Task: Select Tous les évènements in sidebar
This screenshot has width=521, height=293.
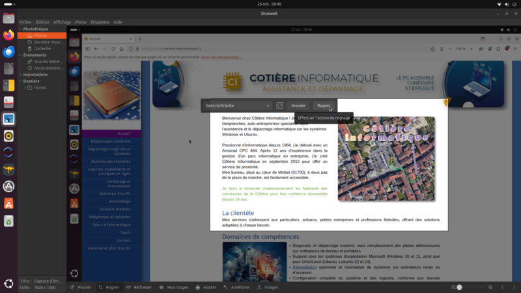Action: [42, 62]
